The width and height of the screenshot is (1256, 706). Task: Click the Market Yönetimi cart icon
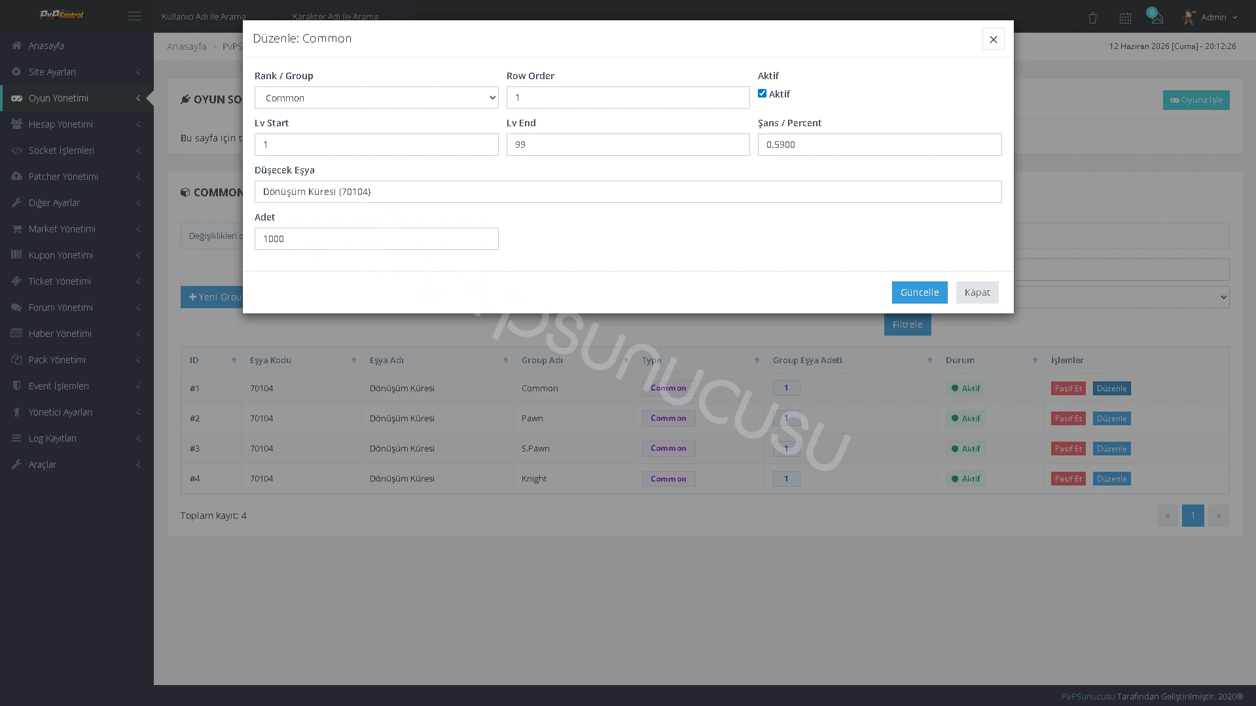click(16, 229)
